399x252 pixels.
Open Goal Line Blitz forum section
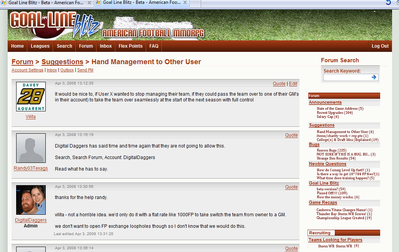click(x=324, y=183)
